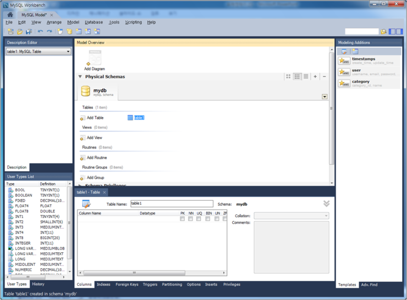The width and height of the screenshot is (407, 300).
Task: Tick the PK checkbox
Action: [182, 219]
